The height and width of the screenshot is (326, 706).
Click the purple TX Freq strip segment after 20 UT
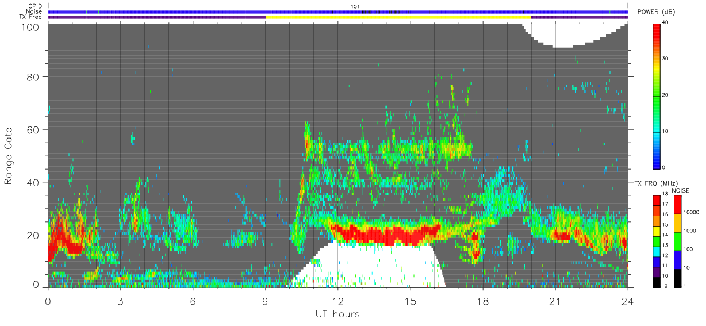pyautogui.click(x=580, y=17)
